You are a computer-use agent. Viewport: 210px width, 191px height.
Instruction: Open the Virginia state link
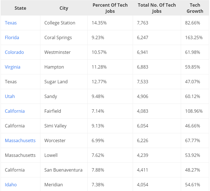13,67
